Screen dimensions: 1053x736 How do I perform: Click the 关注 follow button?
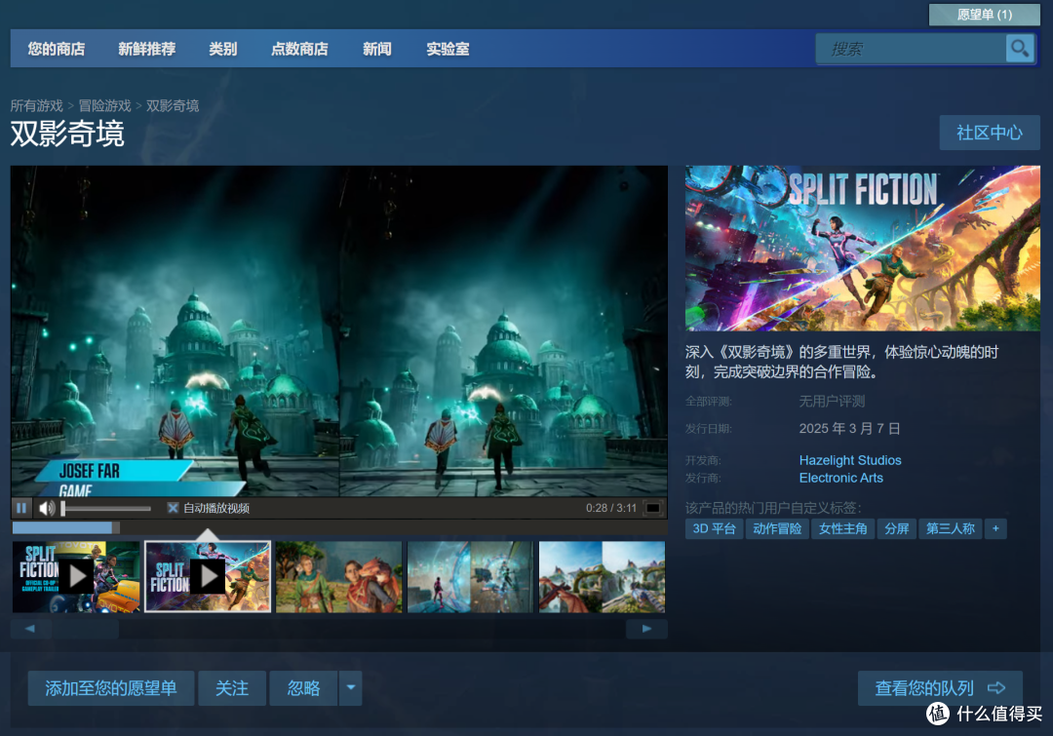click(232, 687)
